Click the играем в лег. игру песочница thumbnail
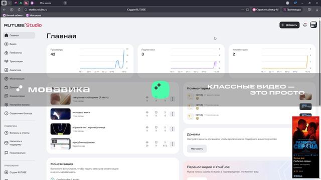Image resolution: width=321 pixels, height=180 pixels. click(x=60, y=129)
